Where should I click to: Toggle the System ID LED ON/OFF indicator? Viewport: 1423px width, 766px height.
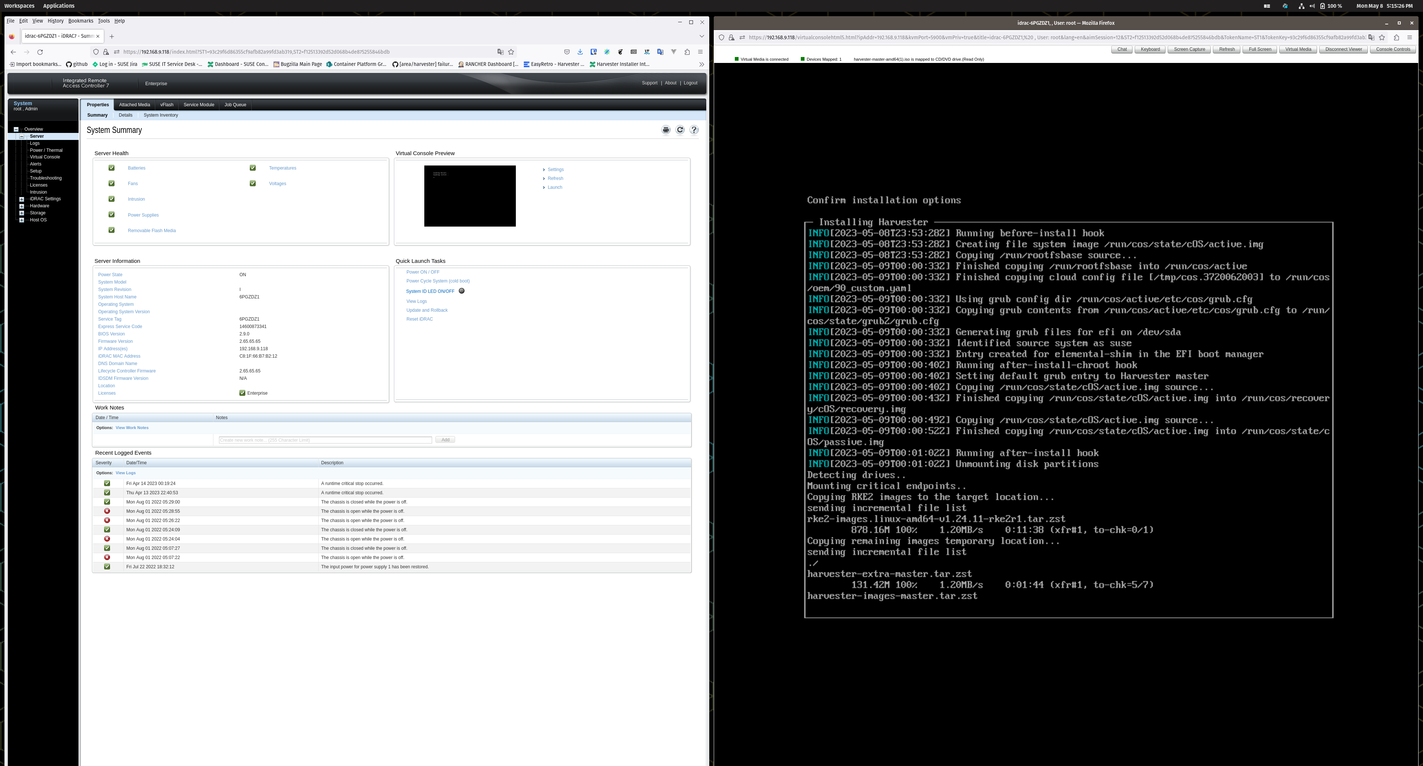[x=462, y=291]
